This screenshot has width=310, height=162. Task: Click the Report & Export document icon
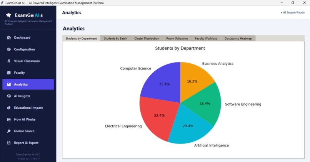(9, 143)
